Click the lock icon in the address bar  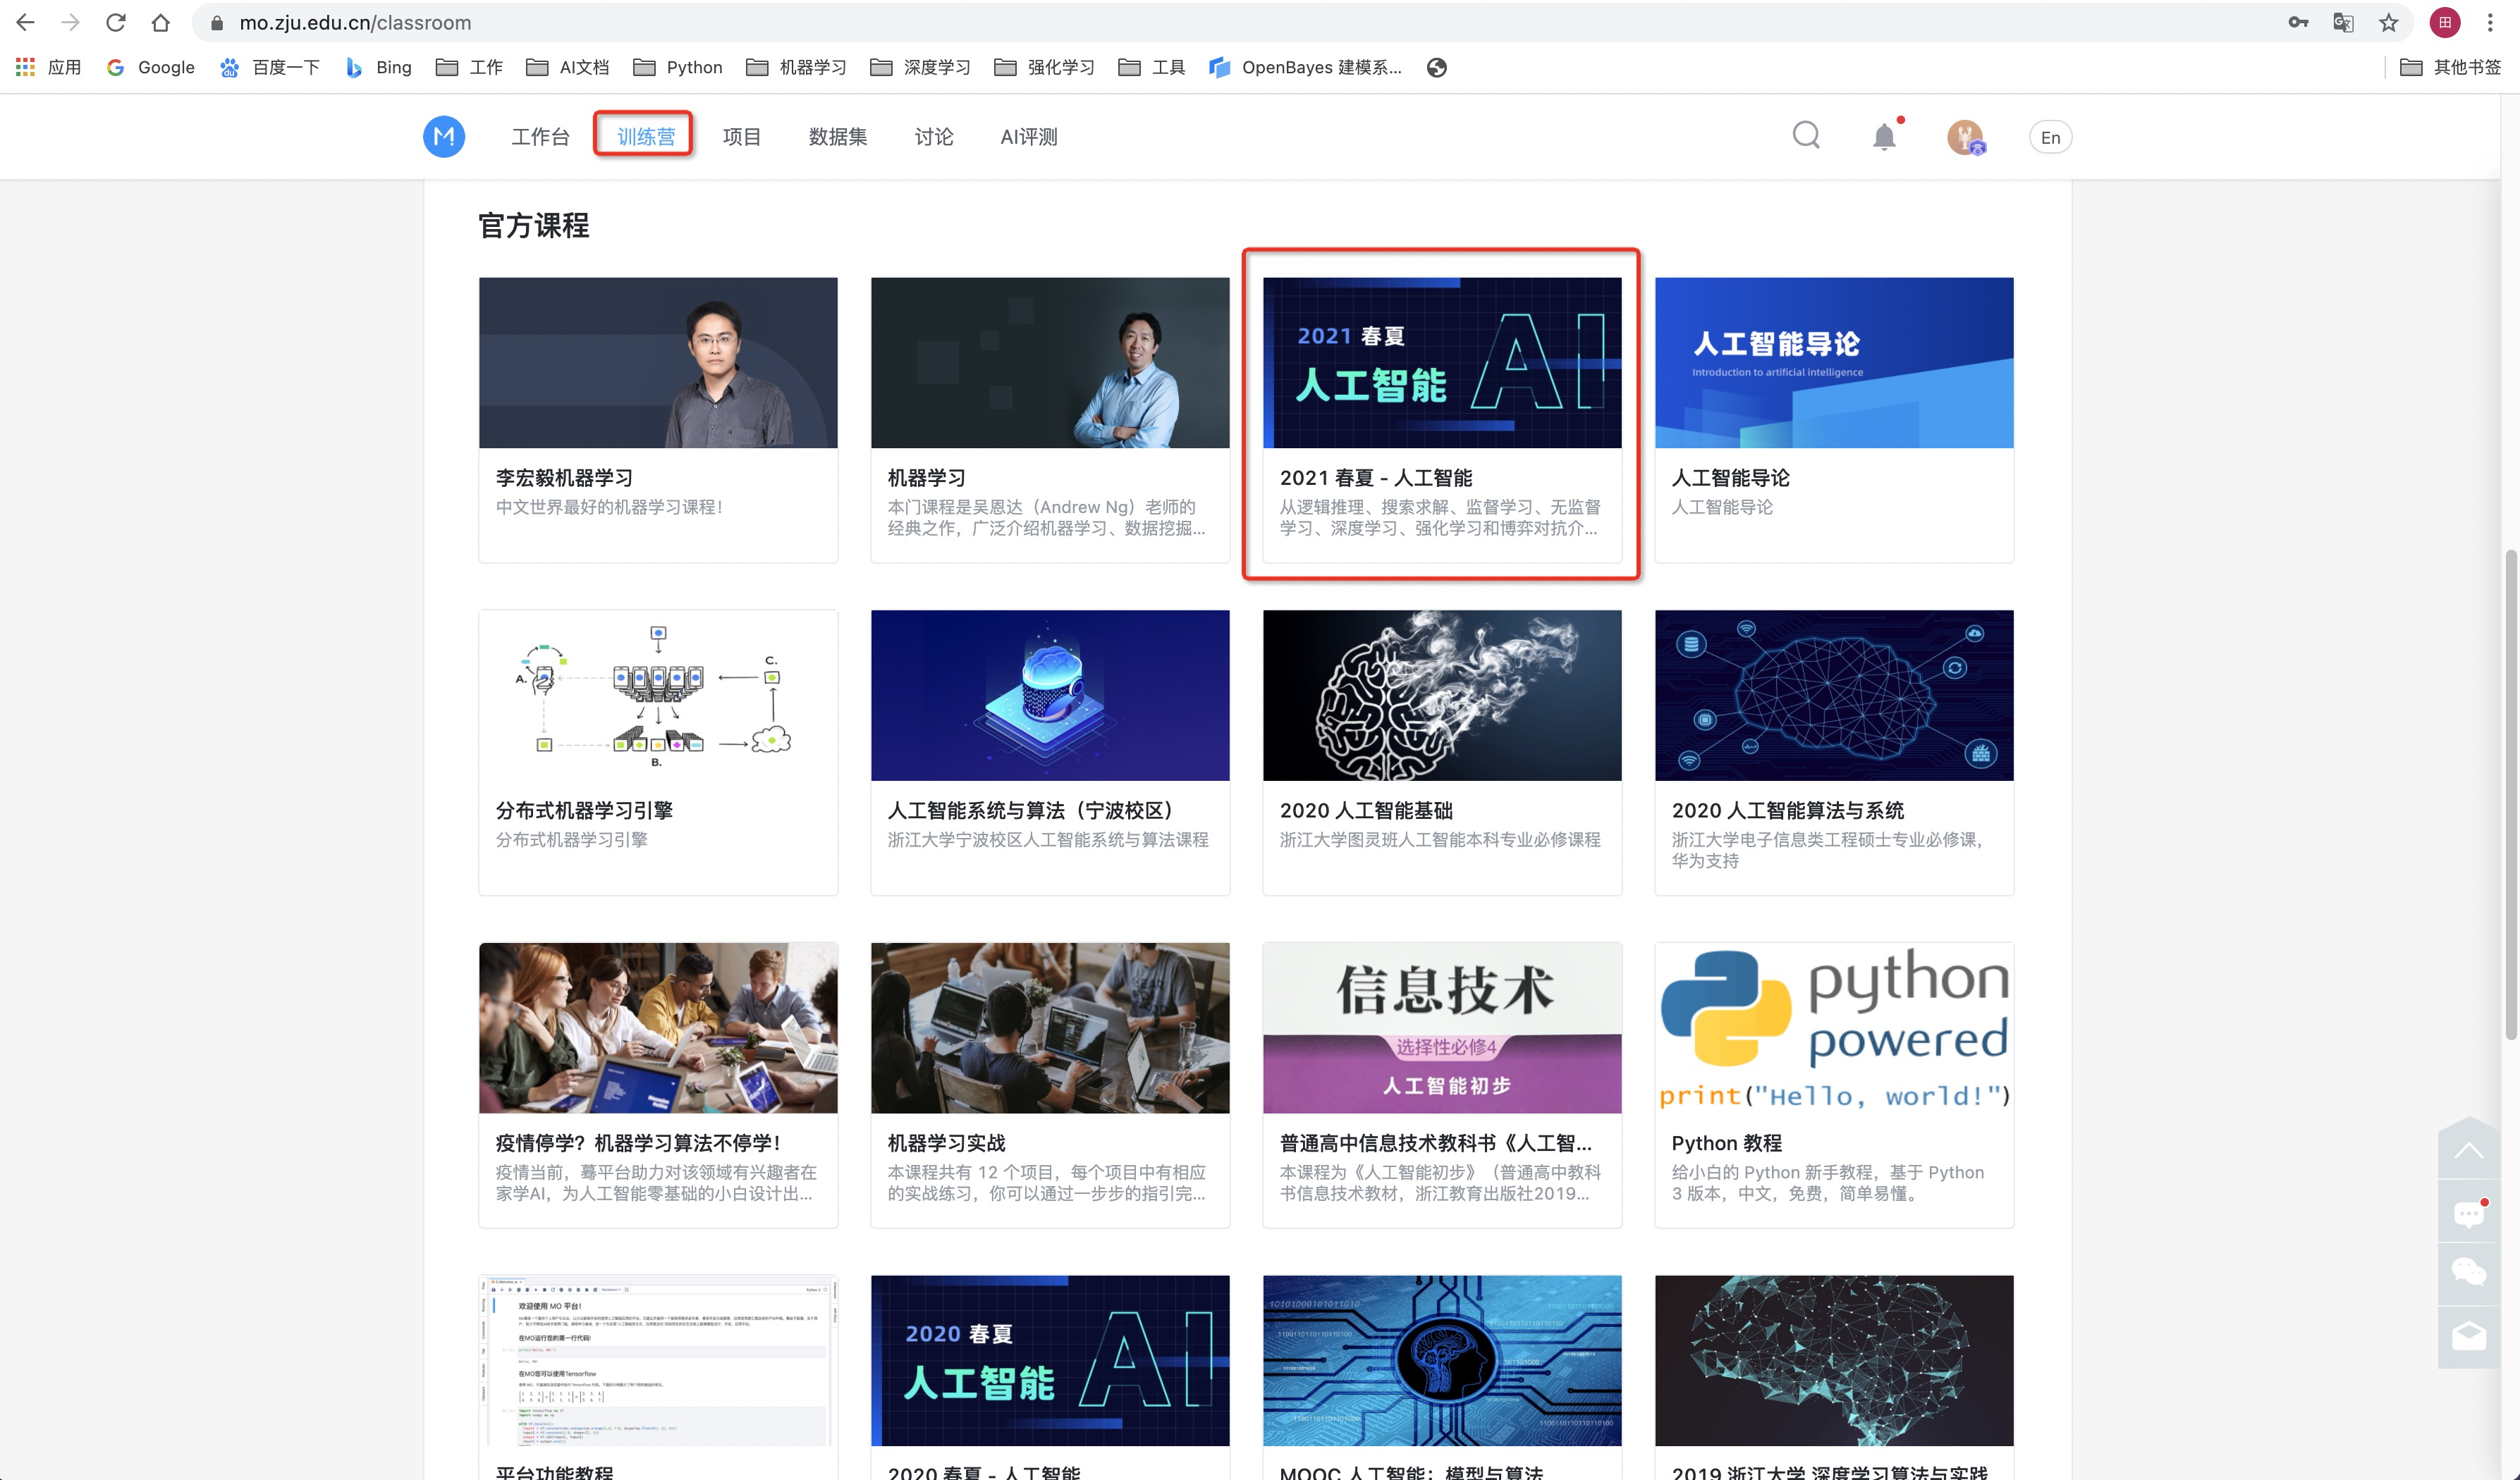[216, 22]
